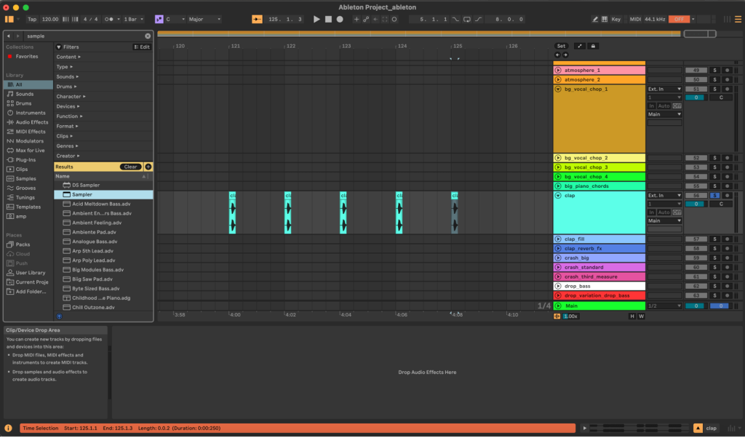The height and width of the screenshot is (438, 745).
Task: Select Favorites under Collections
Action: pyautogui.click(x=25, y=56)
